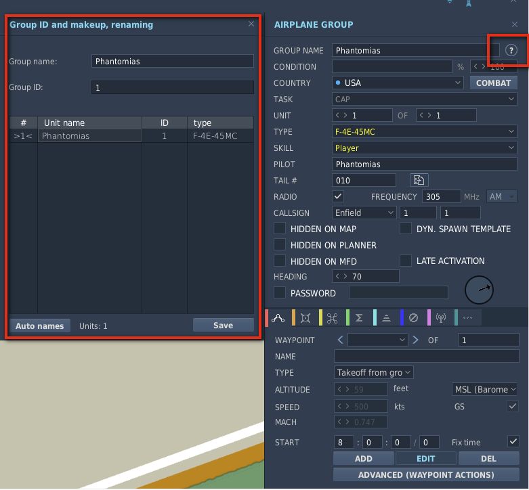Enable DYN. SPAWN TEMPLATE checkbox
The width and height of the screenshot is (529, 490).
click(406, 229)
